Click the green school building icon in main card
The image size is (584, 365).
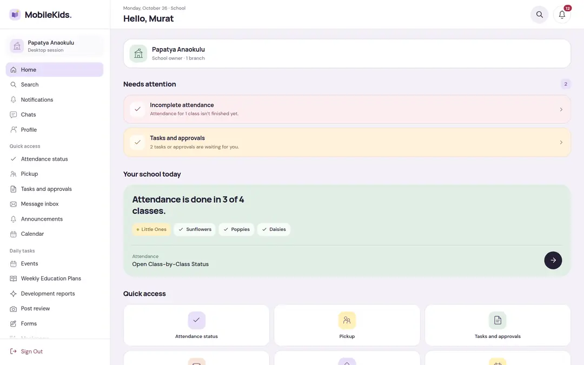[138, 54]
